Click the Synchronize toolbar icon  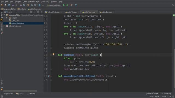click(x=9, y=5)
